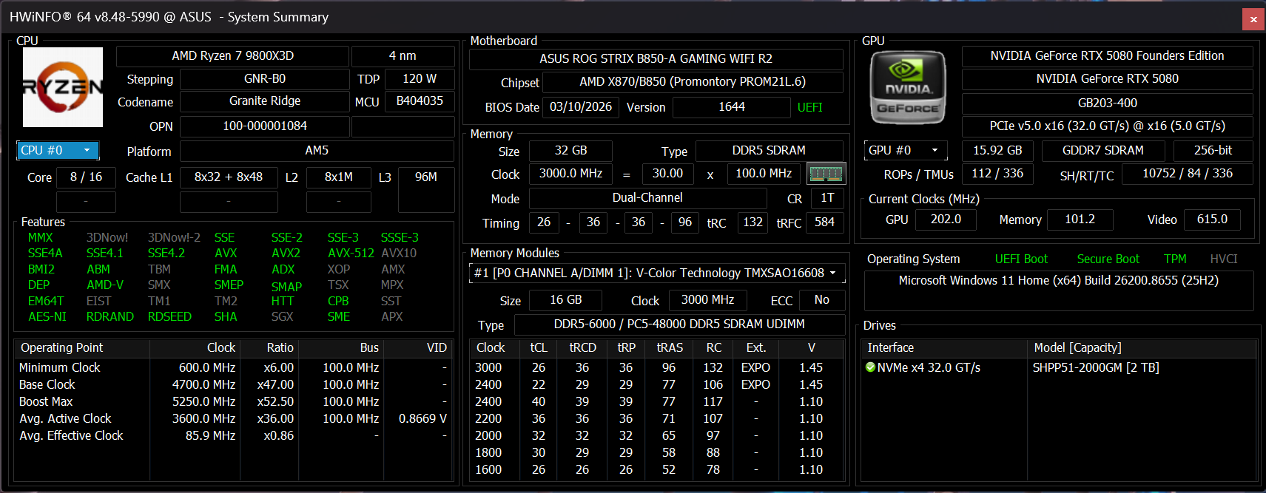Click the AVX-512 feature label

pos(351,253)
